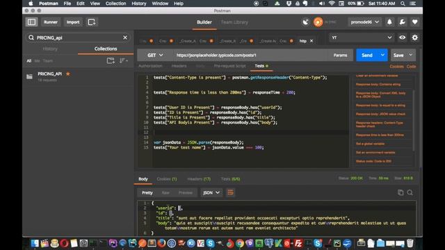The height and width of the screenshot is (250, 445).
Task: Create a new collection folder icon
Action: [111, 60]
